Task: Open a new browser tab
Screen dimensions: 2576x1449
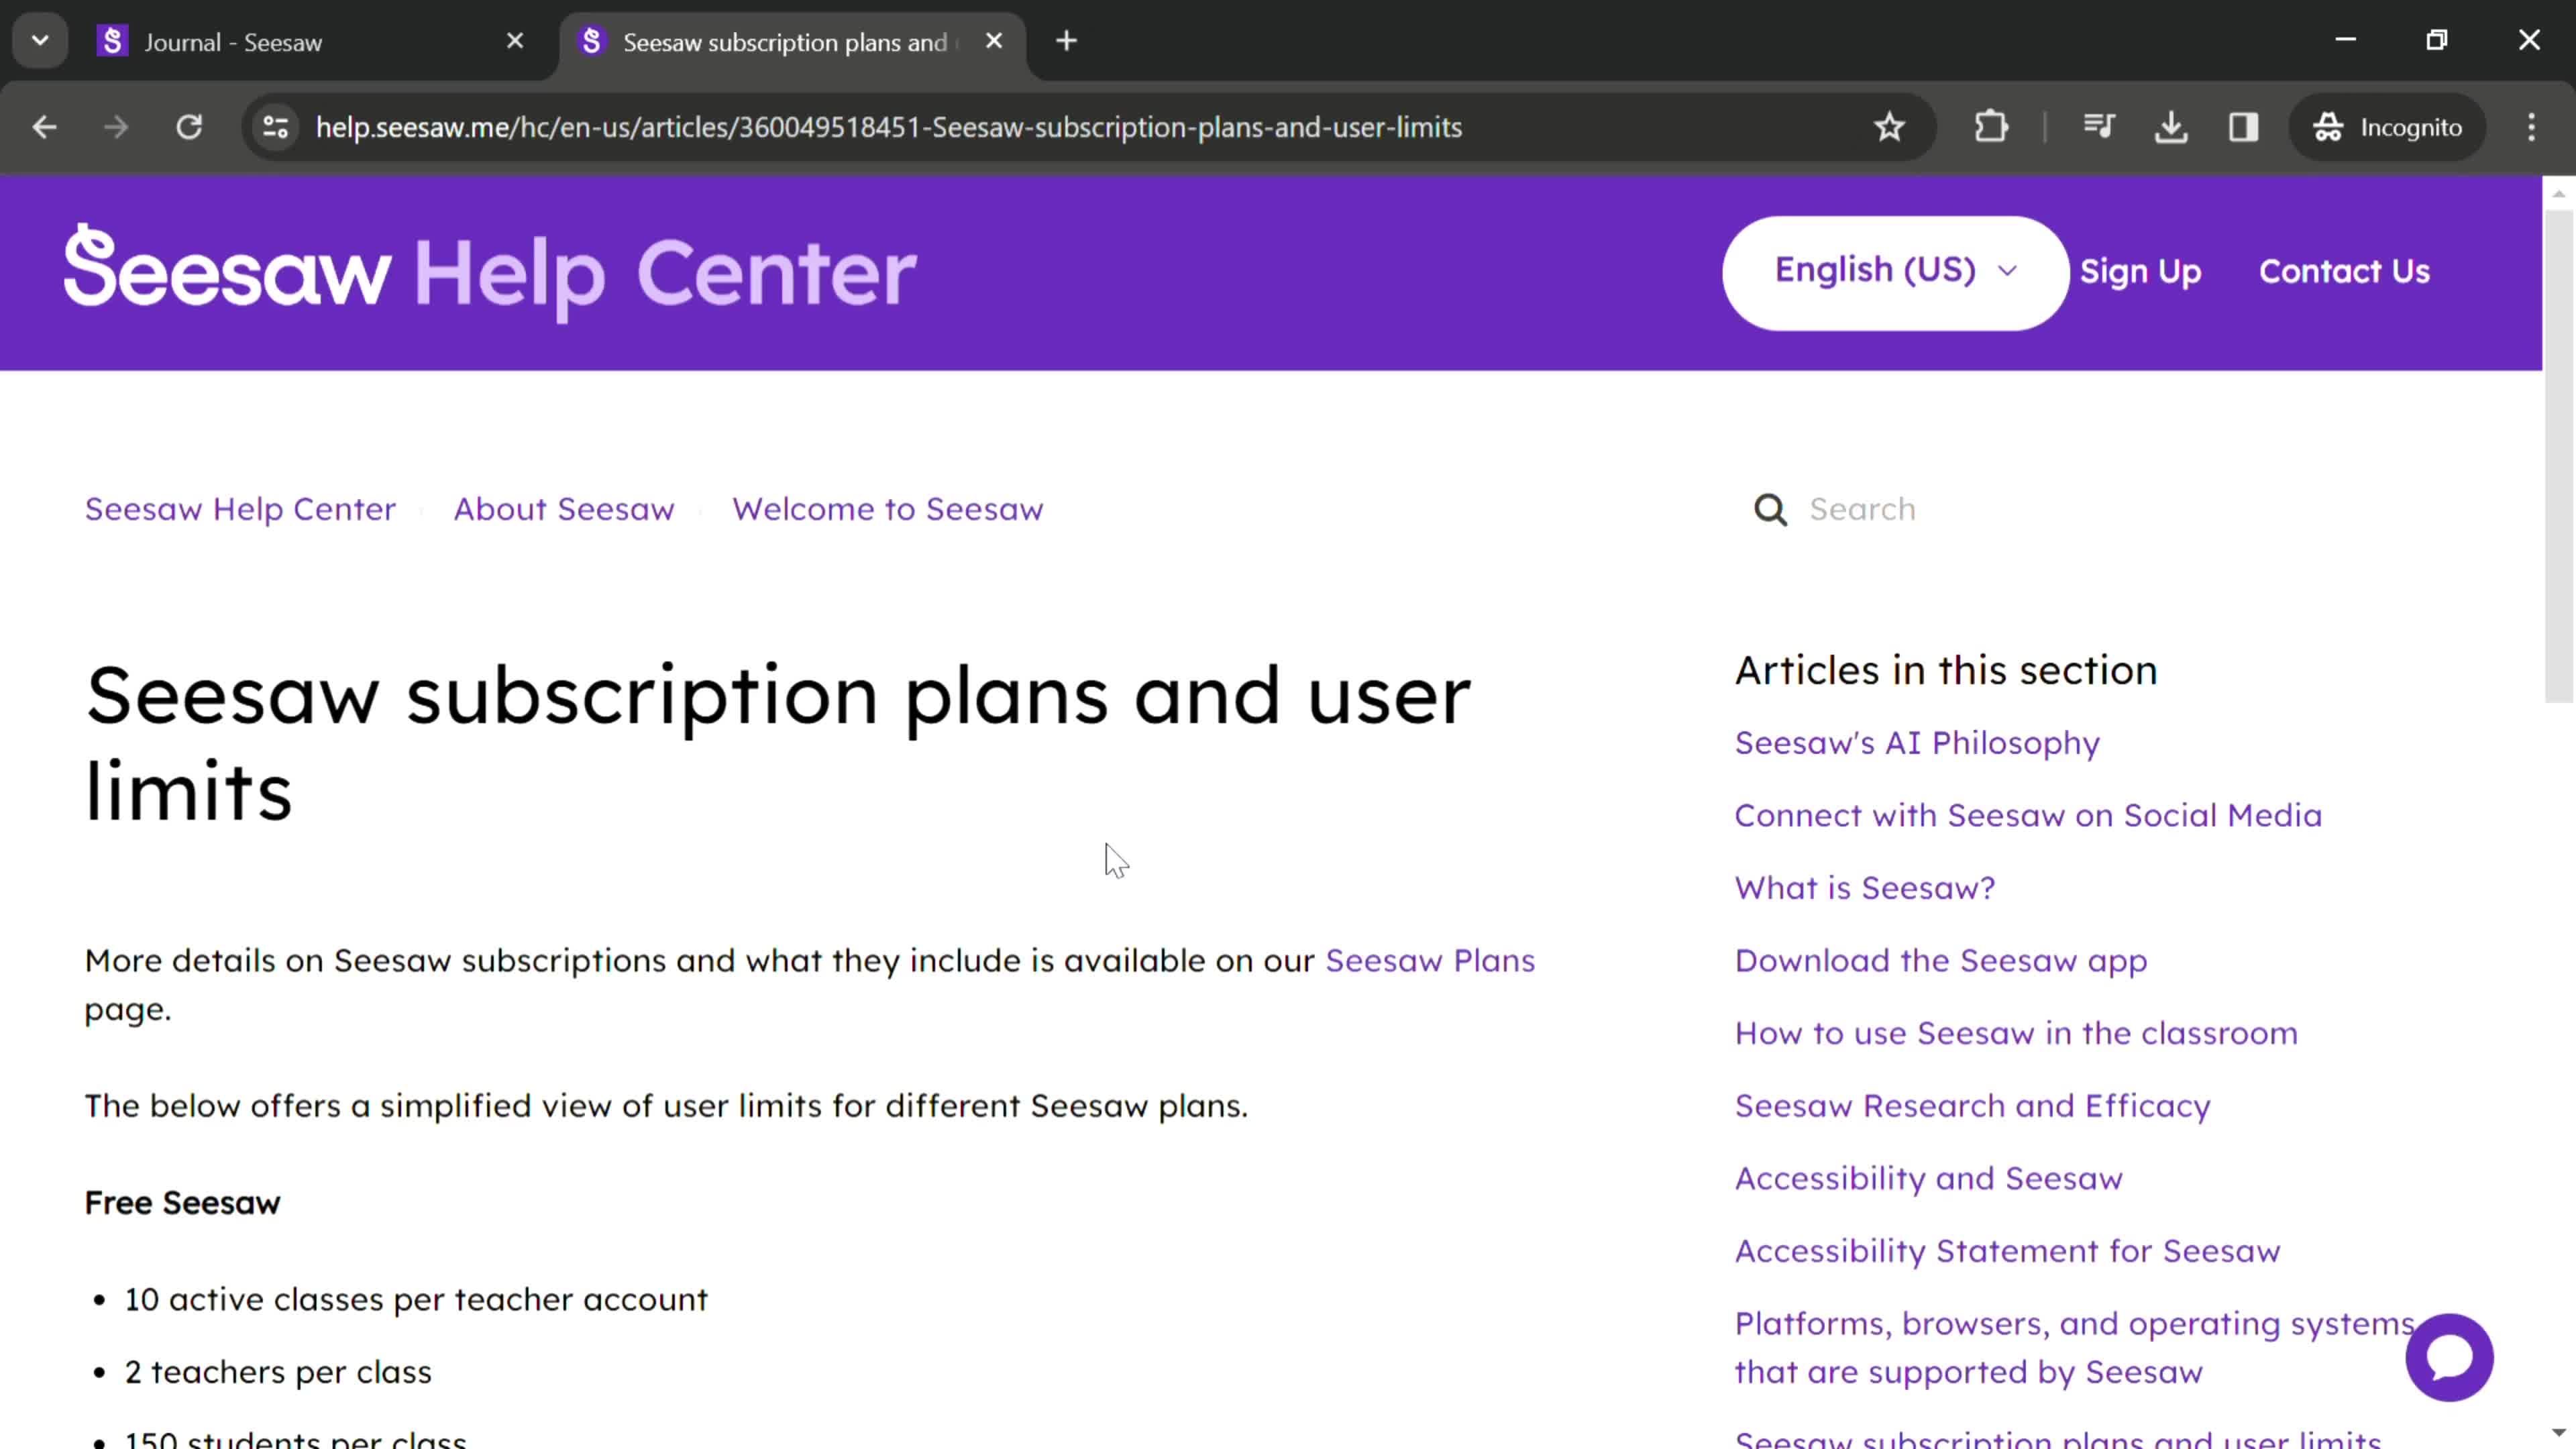Action: [x=1067, y=41]
